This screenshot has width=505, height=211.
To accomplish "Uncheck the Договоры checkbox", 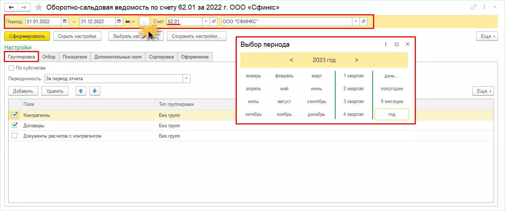I will click(x=15, y=125).
